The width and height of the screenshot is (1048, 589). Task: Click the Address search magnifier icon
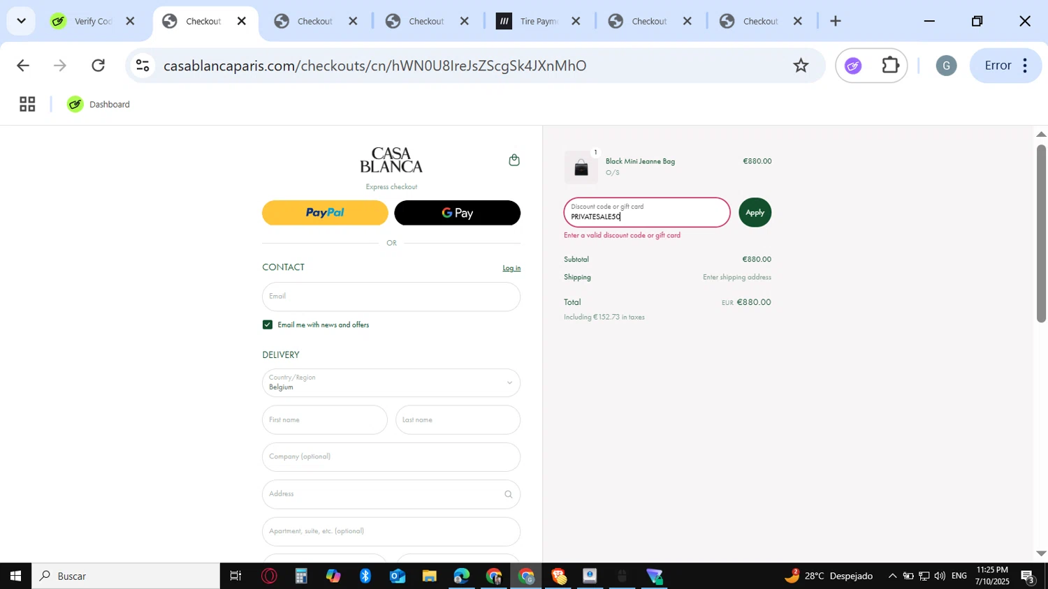click(509, 494)
